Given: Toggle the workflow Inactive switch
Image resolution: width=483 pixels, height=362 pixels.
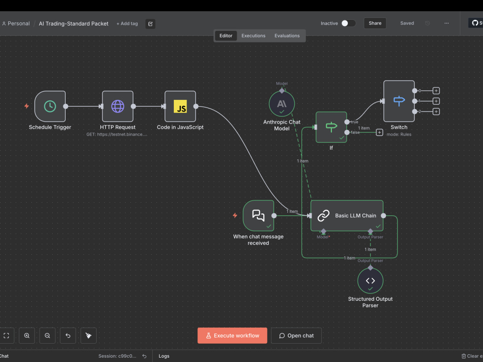Looking at the screenshot, I should click(x=348, y=23).
